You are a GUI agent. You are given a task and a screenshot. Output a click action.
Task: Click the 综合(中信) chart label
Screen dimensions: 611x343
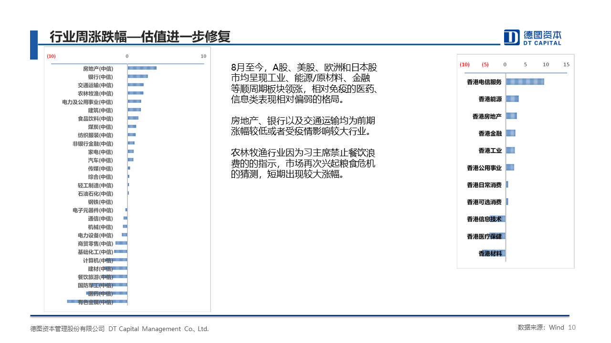100,177
